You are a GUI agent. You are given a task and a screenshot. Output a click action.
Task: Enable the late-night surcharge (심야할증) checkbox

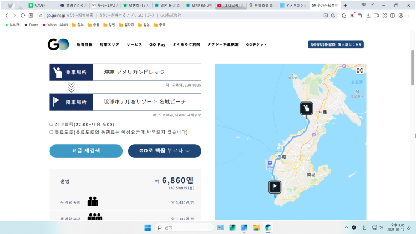tap(51, 124)
